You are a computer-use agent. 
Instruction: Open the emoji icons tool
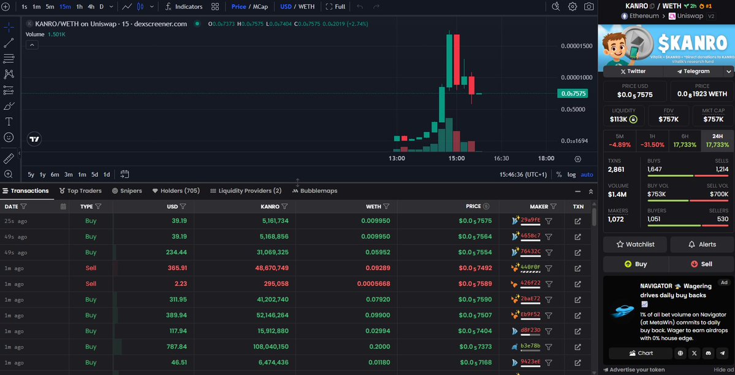pyautogui.click(x=9, y=137)
